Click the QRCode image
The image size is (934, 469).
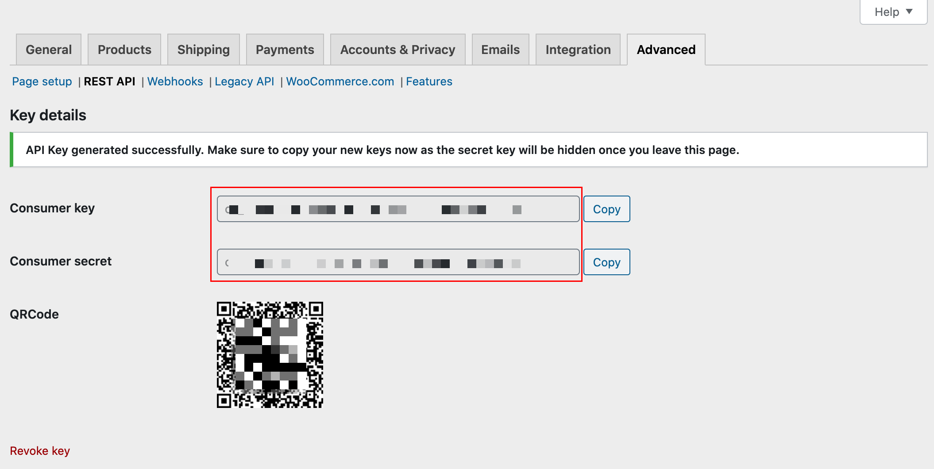[x=270, y=355]
